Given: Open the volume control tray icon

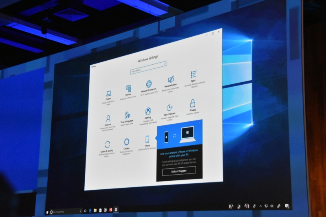Looking at the screenshot, I should point(272,206).
